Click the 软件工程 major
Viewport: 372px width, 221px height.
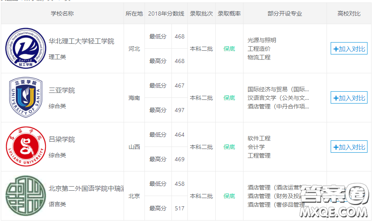[x=259, y=138]
